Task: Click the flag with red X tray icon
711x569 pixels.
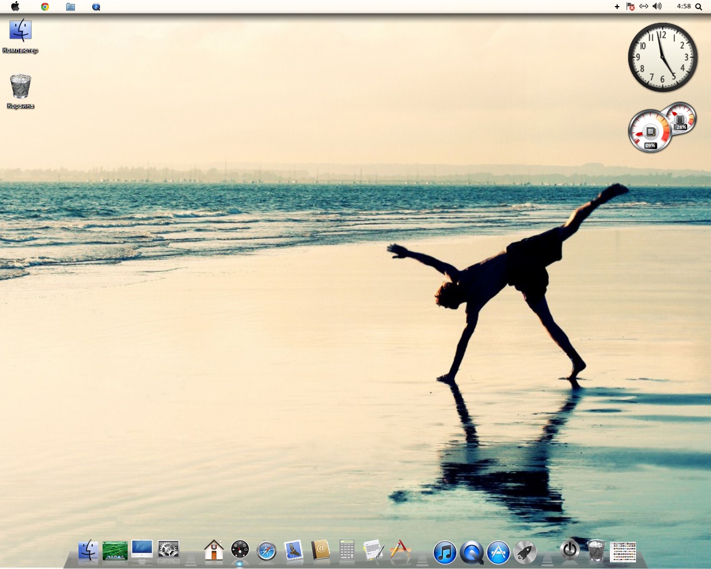Action: (x=630, y=7)
